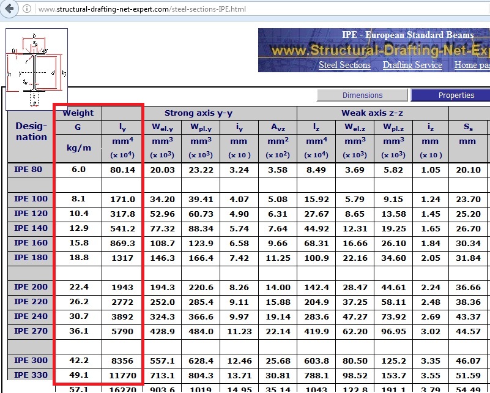Click the Designation header cell
The height and width of the screenshot is (393, 490).
31,133
